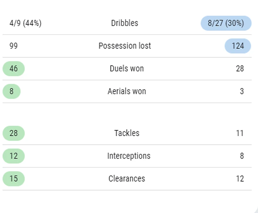Screen dimensions: 258x213
Task: Click the green 8 aerials won badge
Action: (x=12, y=91)
